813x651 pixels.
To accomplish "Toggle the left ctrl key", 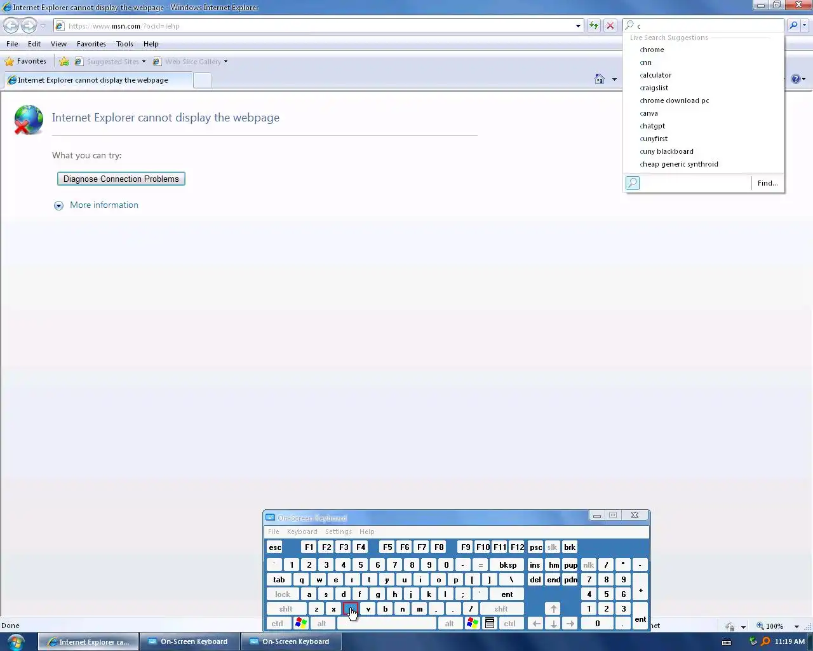I will 278,624.
